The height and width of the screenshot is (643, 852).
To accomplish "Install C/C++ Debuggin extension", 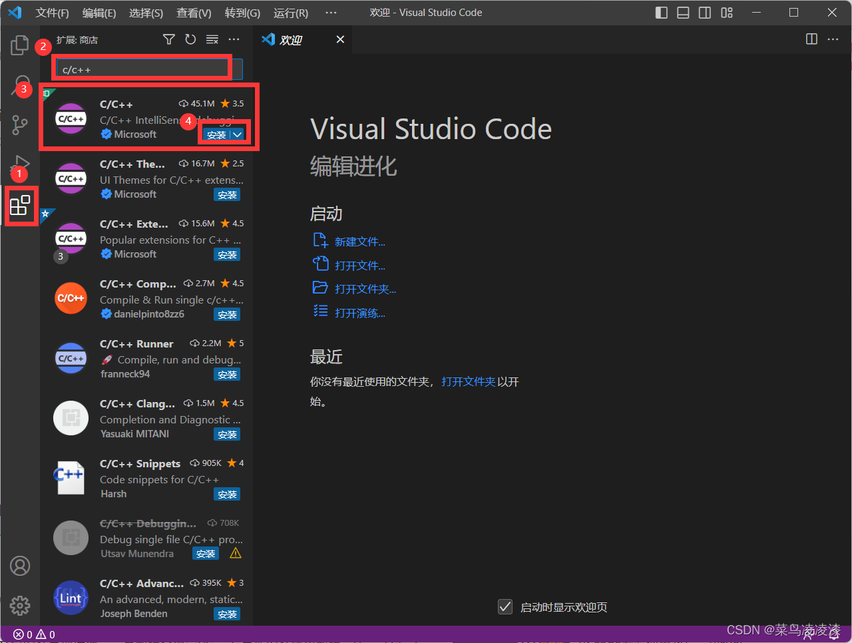I will 206,554.
